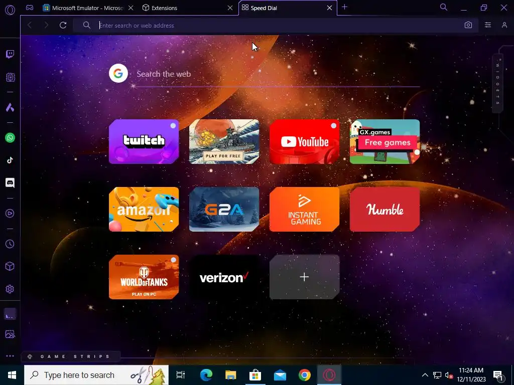
Task: Open the notifications action center
Action: click(x=498, y=375)
